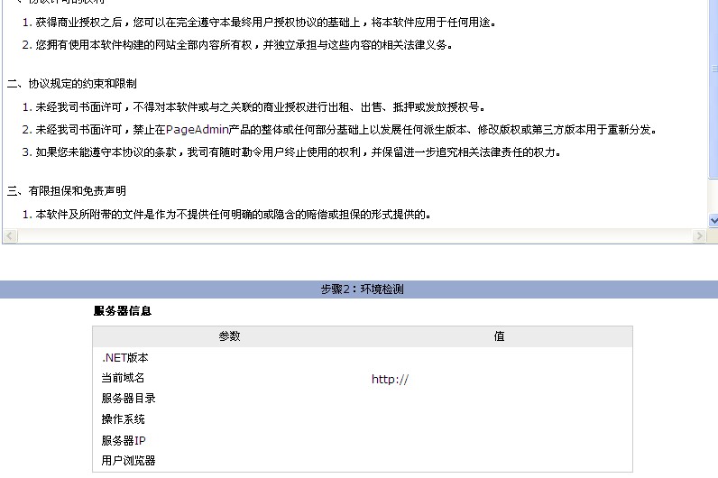
Task: Select the 当前域名 parameter label
Action: (x=123, y=379)
